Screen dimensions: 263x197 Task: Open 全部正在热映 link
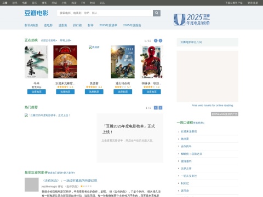49,40
